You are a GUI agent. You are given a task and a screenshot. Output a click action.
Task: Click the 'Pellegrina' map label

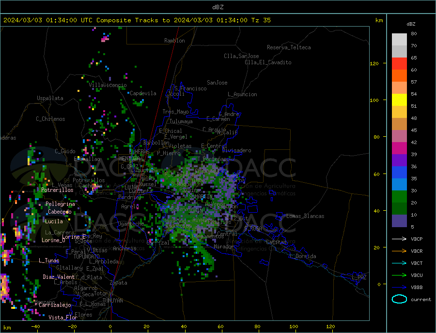tap(60, 204)
